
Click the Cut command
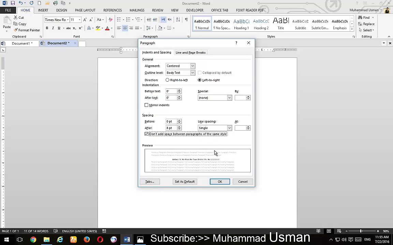[x=19, y=17]
